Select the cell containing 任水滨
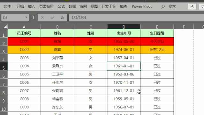 click(x=57, y=83)
